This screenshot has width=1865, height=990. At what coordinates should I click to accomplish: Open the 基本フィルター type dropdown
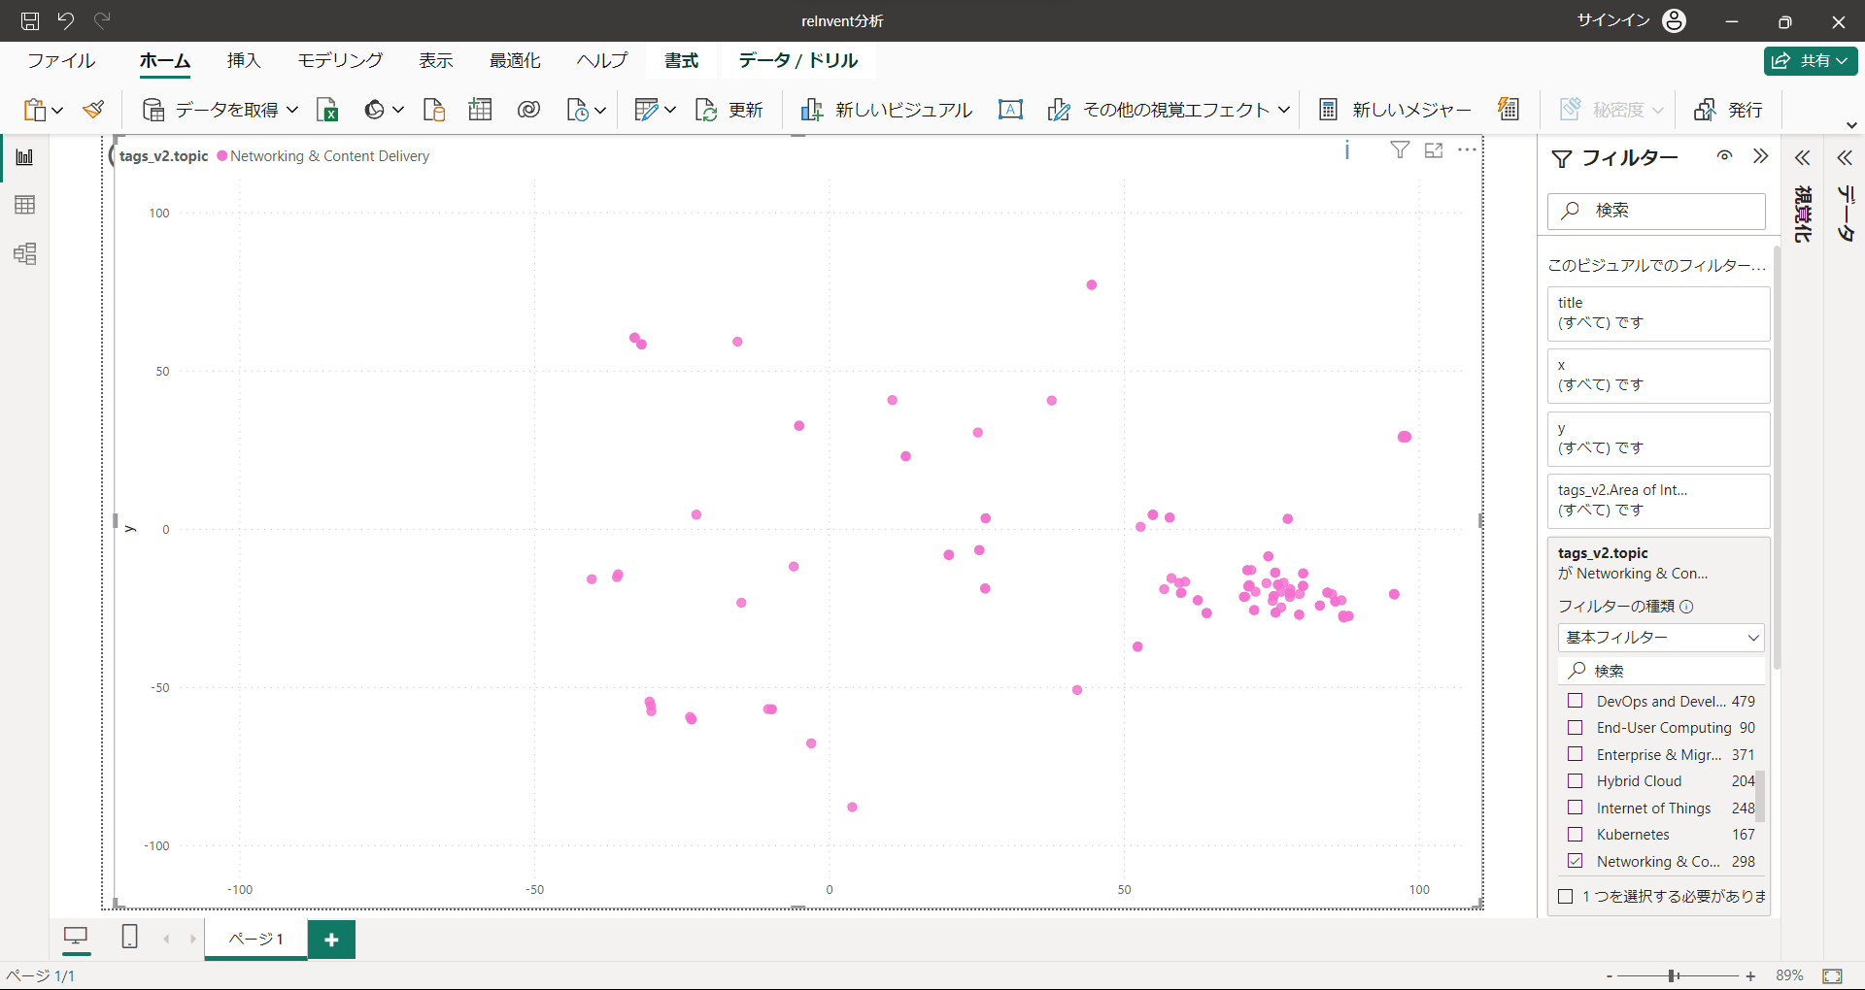pyautogui.click(x=1661, y=638)
